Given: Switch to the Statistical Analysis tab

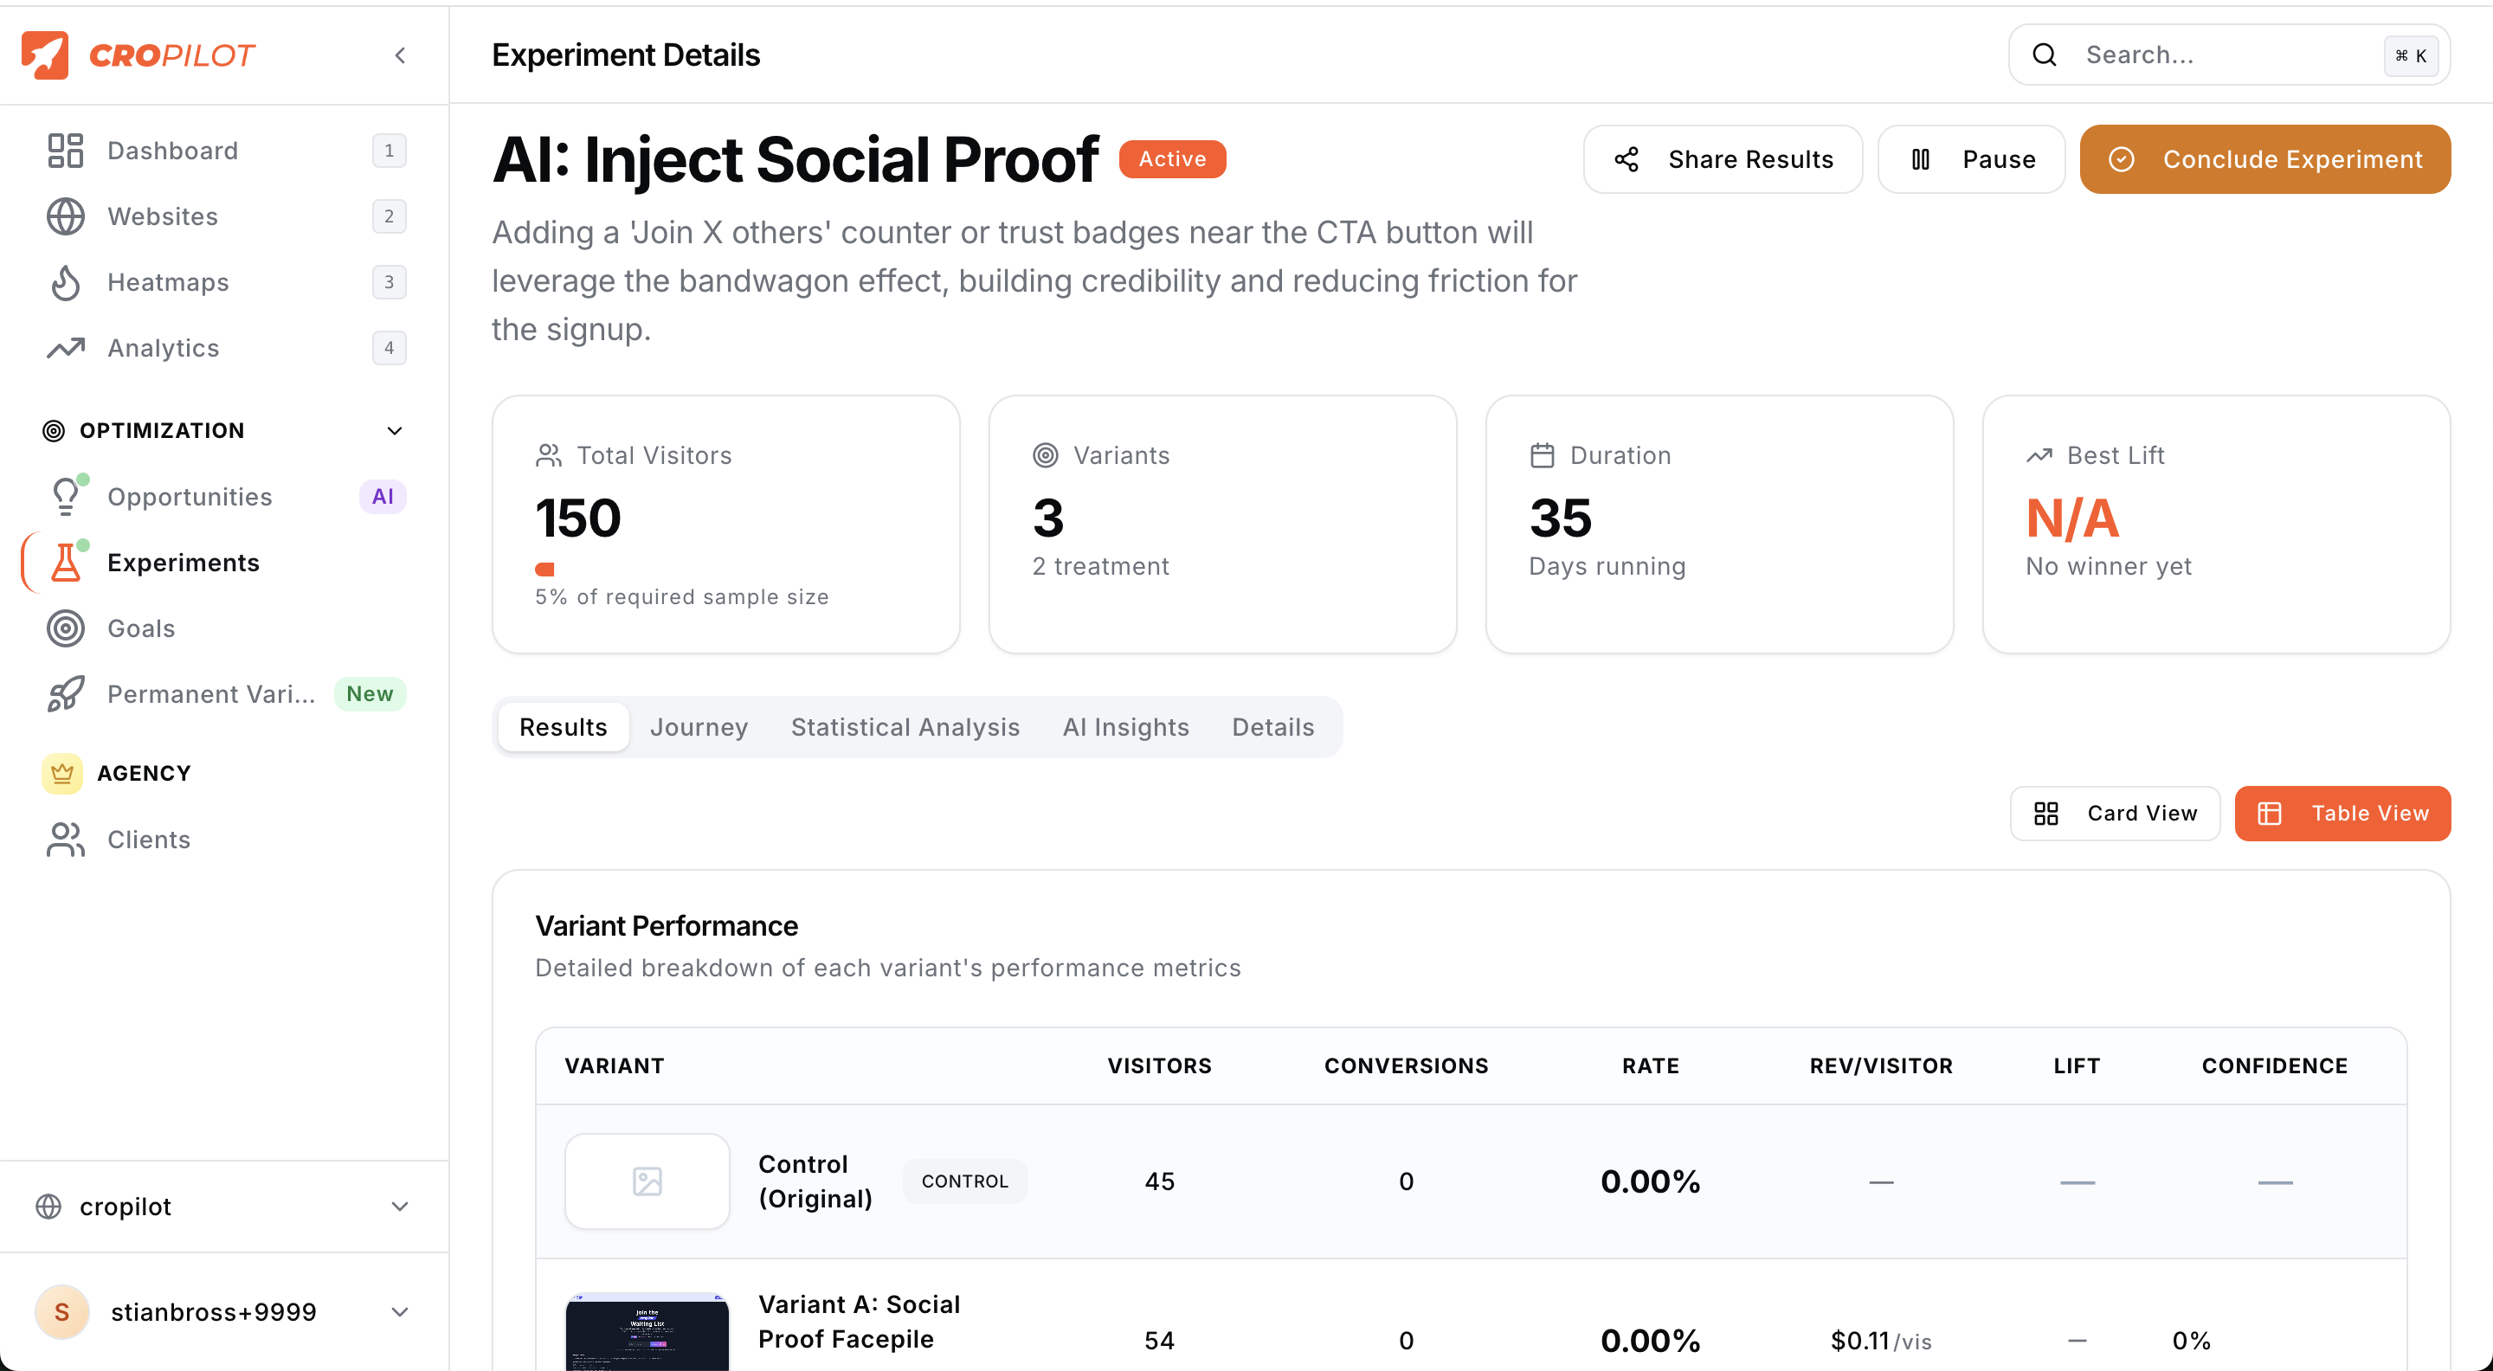Looking at the screenshot, I should pyautogui.click(x=905, y=727).
